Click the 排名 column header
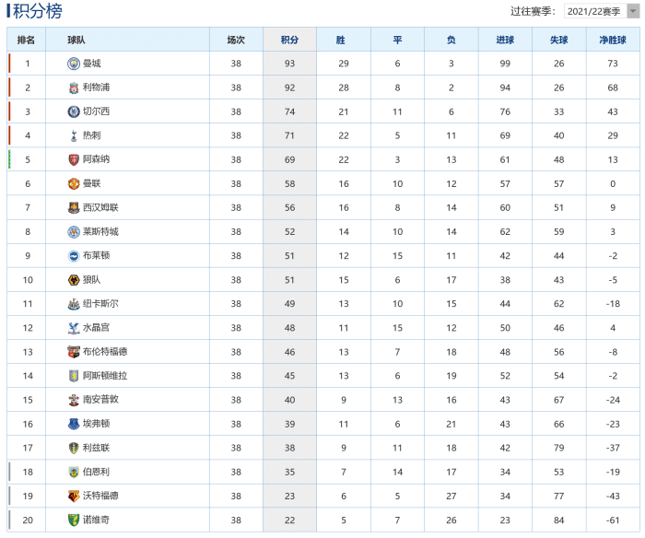 [27, 40]
